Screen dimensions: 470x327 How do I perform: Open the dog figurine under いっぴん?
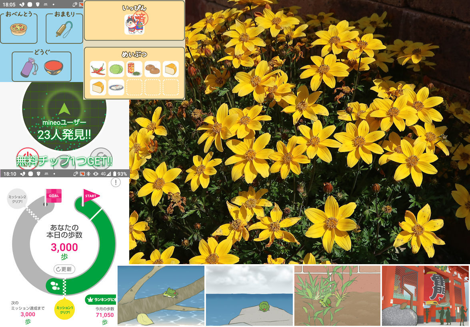134,25
